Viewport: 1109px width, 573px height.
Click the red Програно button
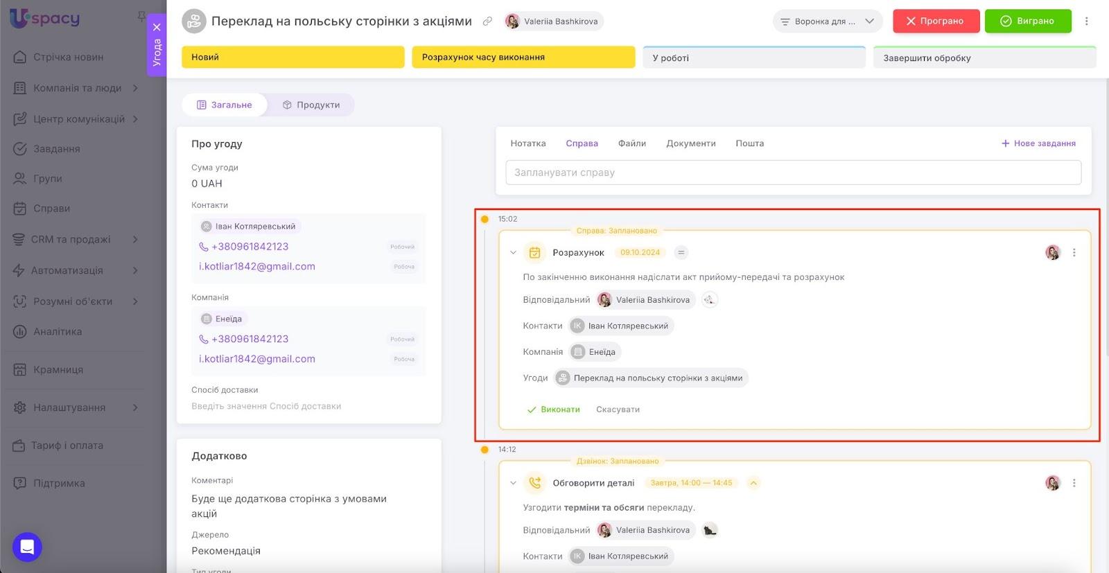pyautogui.click(x=935, y=21)
